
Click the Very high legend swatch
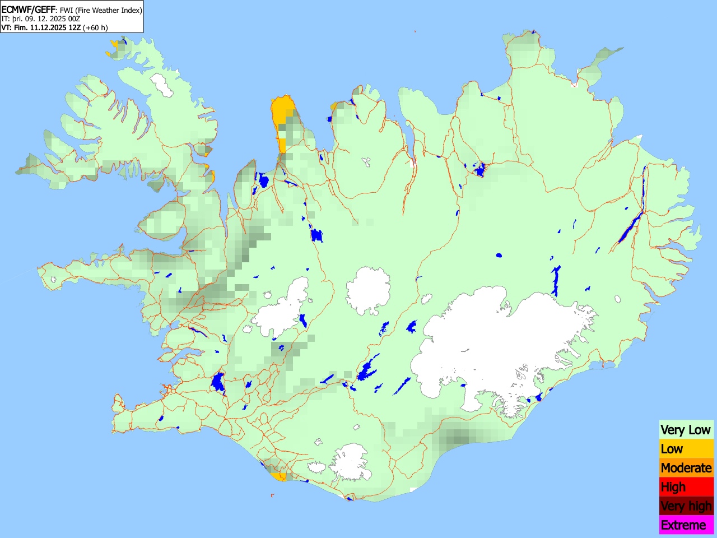pos(686,506)
